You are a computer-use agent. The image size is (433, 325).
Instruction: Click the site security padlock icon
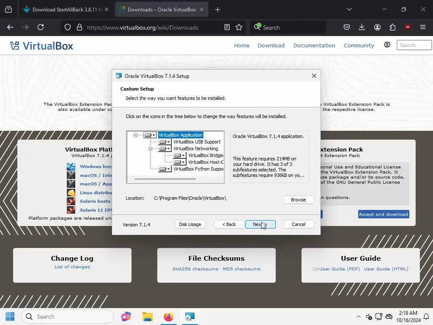79,28
